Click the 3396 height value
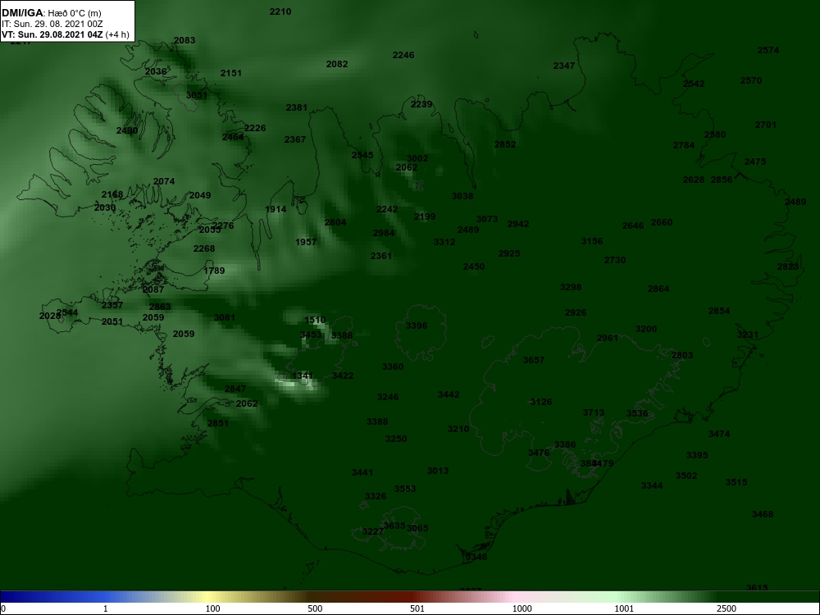This screenshot has width=820, height=615. [x=417, y=326]
